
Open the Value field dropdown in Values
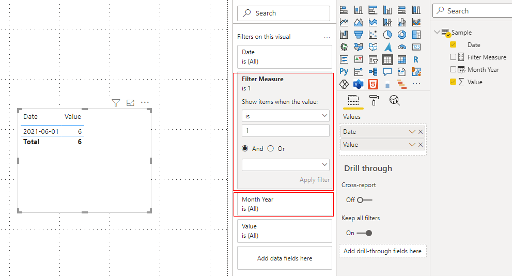pyautogui.click(x=412, y=145)
